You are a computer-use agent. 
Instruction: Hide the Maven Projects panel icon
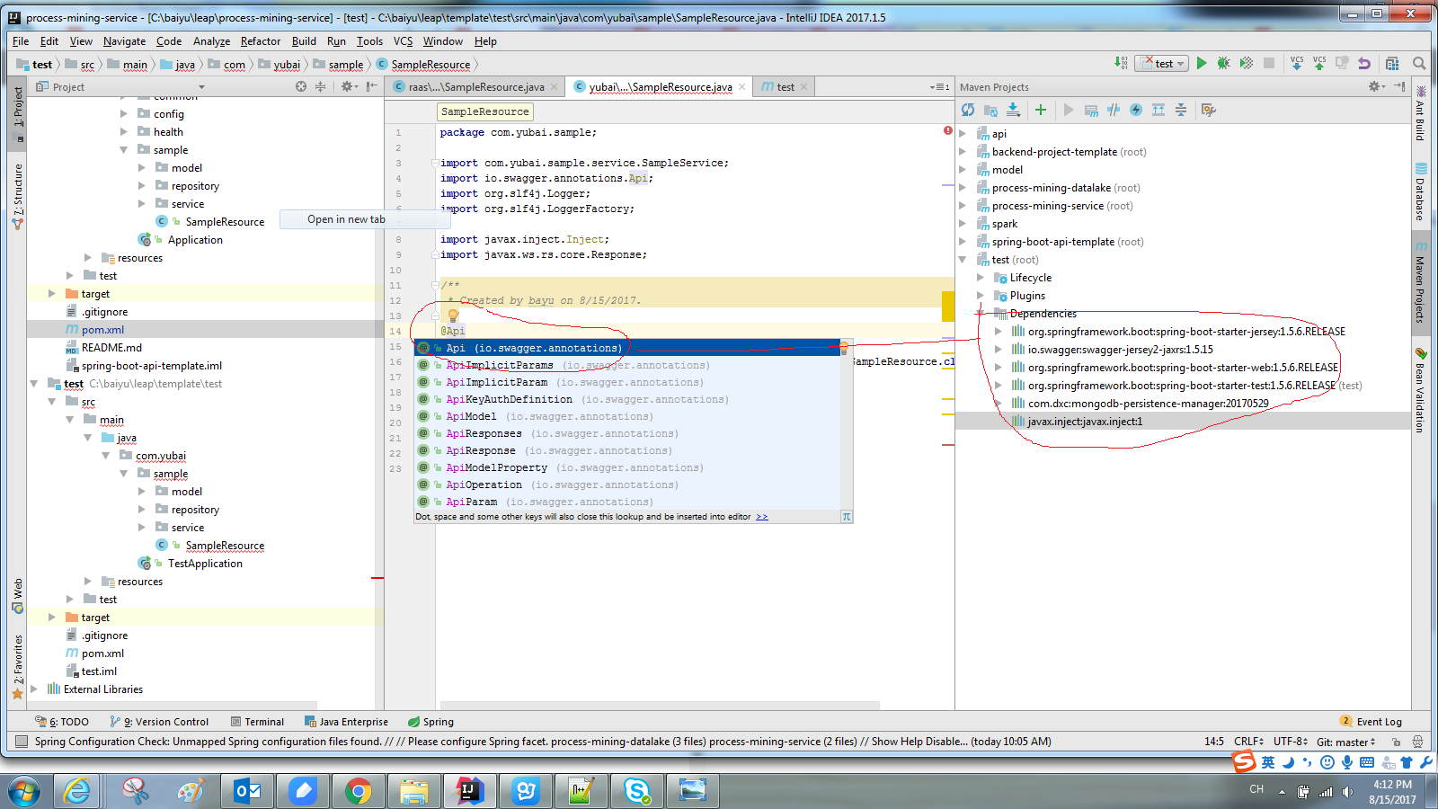[1399, 86]
